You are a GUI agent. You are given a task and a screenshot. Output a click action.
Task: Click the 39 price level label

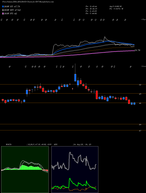pos(140,125)
